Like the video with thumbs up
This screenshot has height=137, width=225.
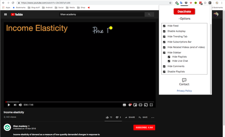(x=107, y=117)
